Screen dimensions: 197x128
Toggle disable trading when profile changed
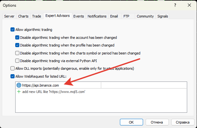point(17,45)
